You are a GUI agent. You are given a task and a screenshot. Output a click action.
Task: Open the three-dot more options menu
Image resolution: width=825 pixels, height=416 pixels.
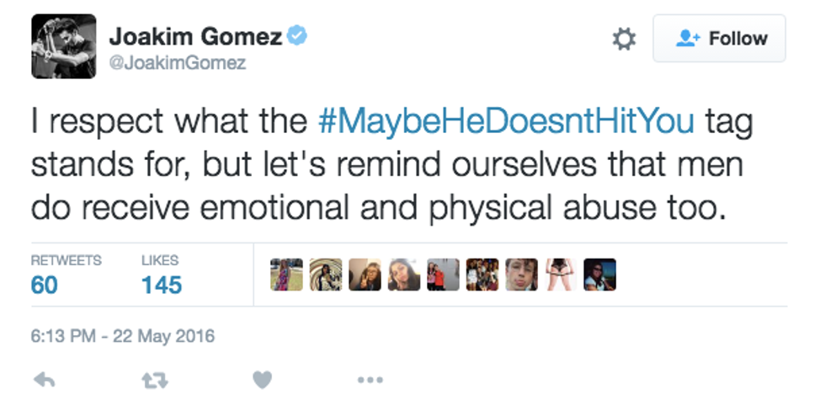[370, 381]
